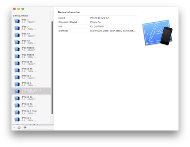
Task: Select iPad Retina 8.4 (12H141) row text
Action: point(28,56)
